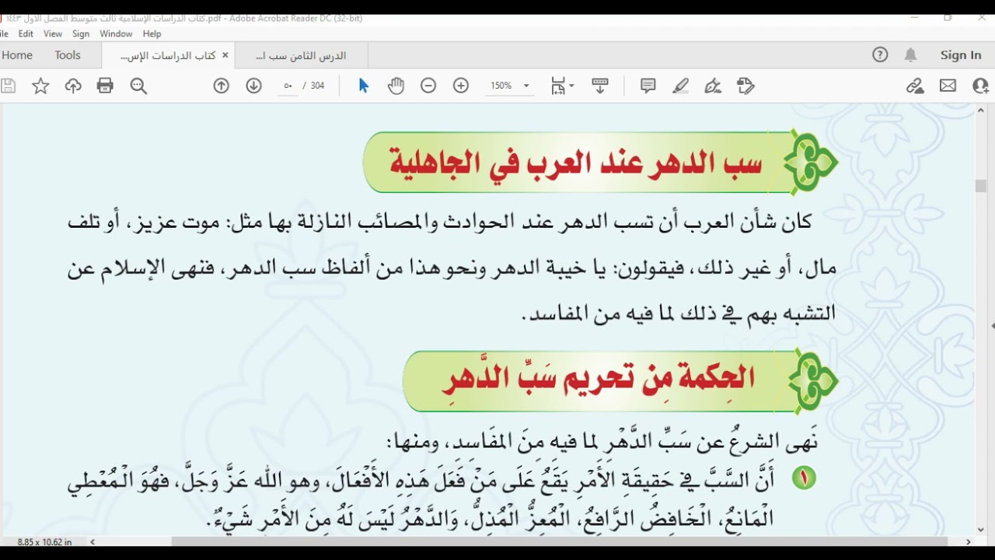Image resolution: width=995 pixels, height=560 pixels.
Task: Click heading الحكمة من تحريم سب الدهر
Action: [599, 379]
